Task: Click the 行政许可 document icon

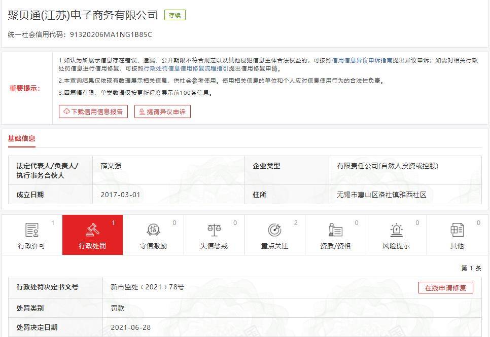Action: pos(32,230)
